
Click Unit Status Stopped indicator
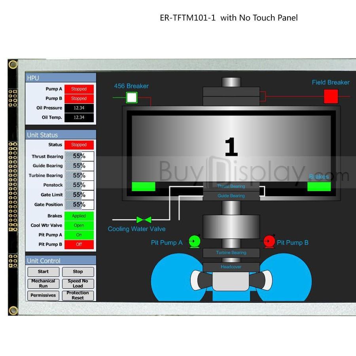tap(79, 145)
